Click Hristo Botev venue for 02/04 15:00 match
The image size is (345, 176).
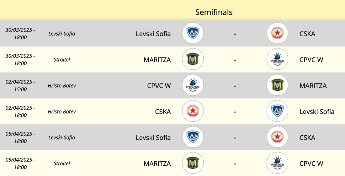coord(62,85)
